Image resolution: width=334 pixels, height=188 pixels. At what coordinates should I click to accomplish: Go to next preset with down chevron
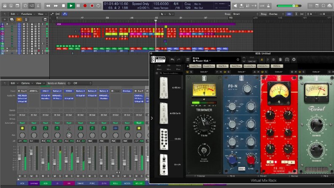click(244, 62)
